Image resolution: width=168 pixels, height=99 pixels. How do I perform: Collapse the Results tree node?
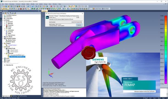(3, 47)
